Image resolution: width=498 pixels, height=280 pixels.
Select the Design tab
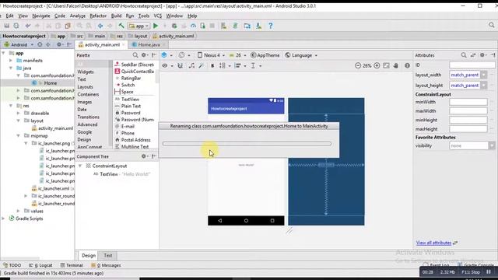[x=88, y=255]
